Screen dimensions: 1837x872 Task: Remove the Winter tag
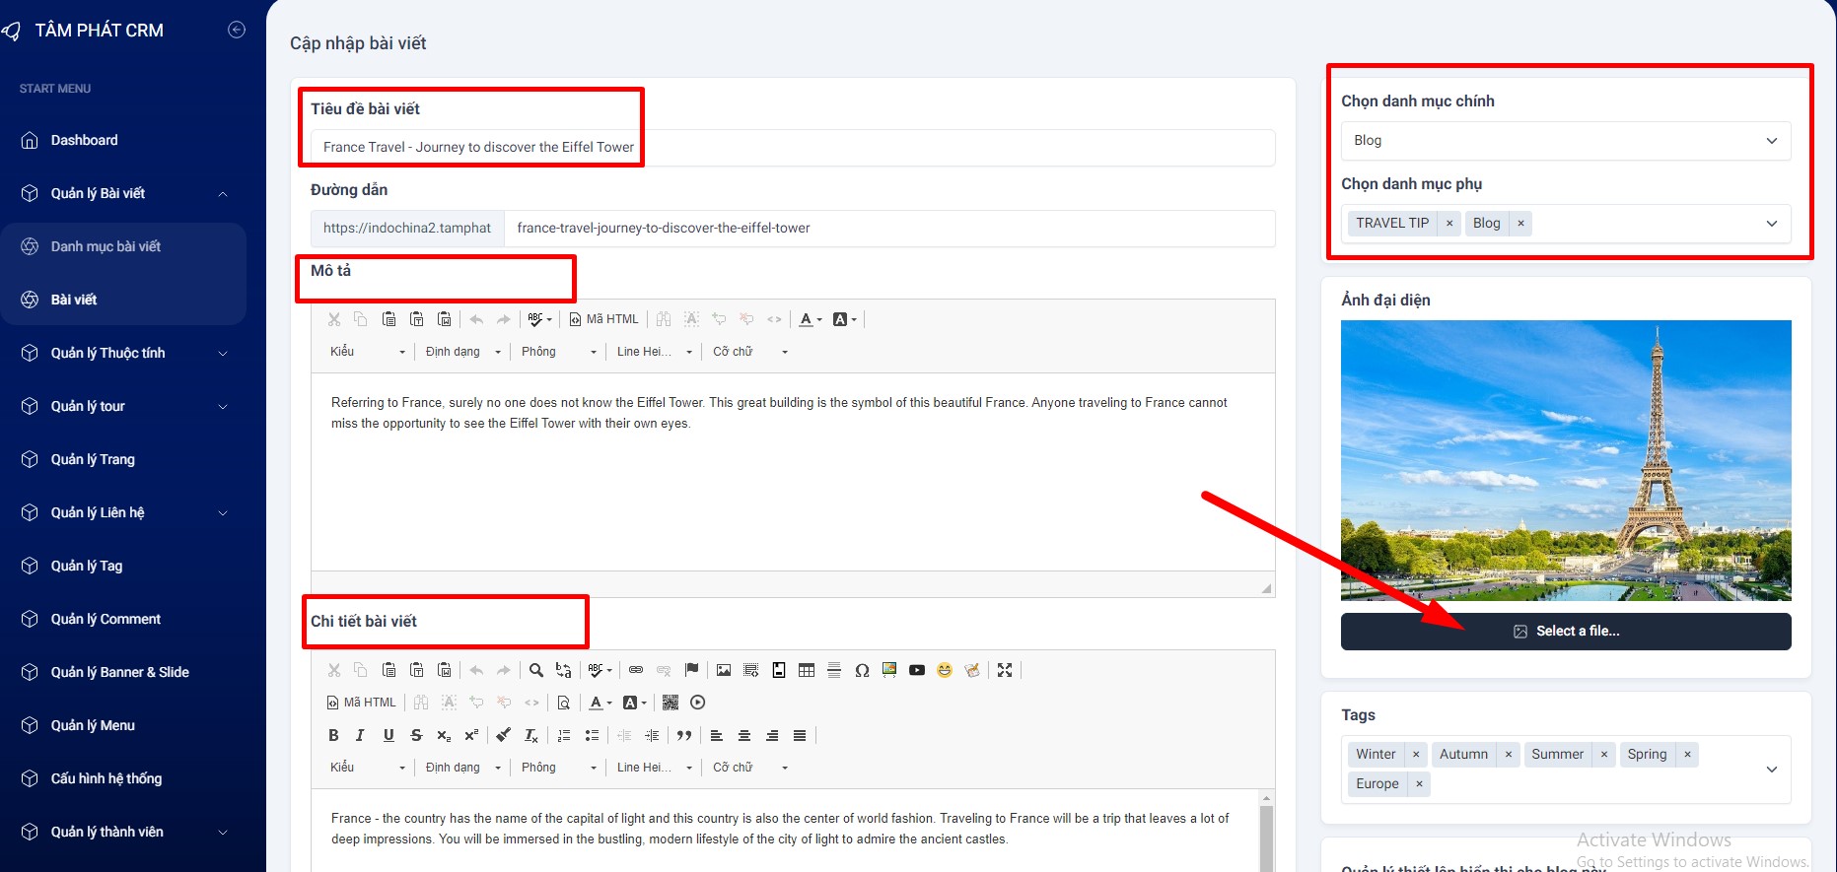(x=1416, y=755)
